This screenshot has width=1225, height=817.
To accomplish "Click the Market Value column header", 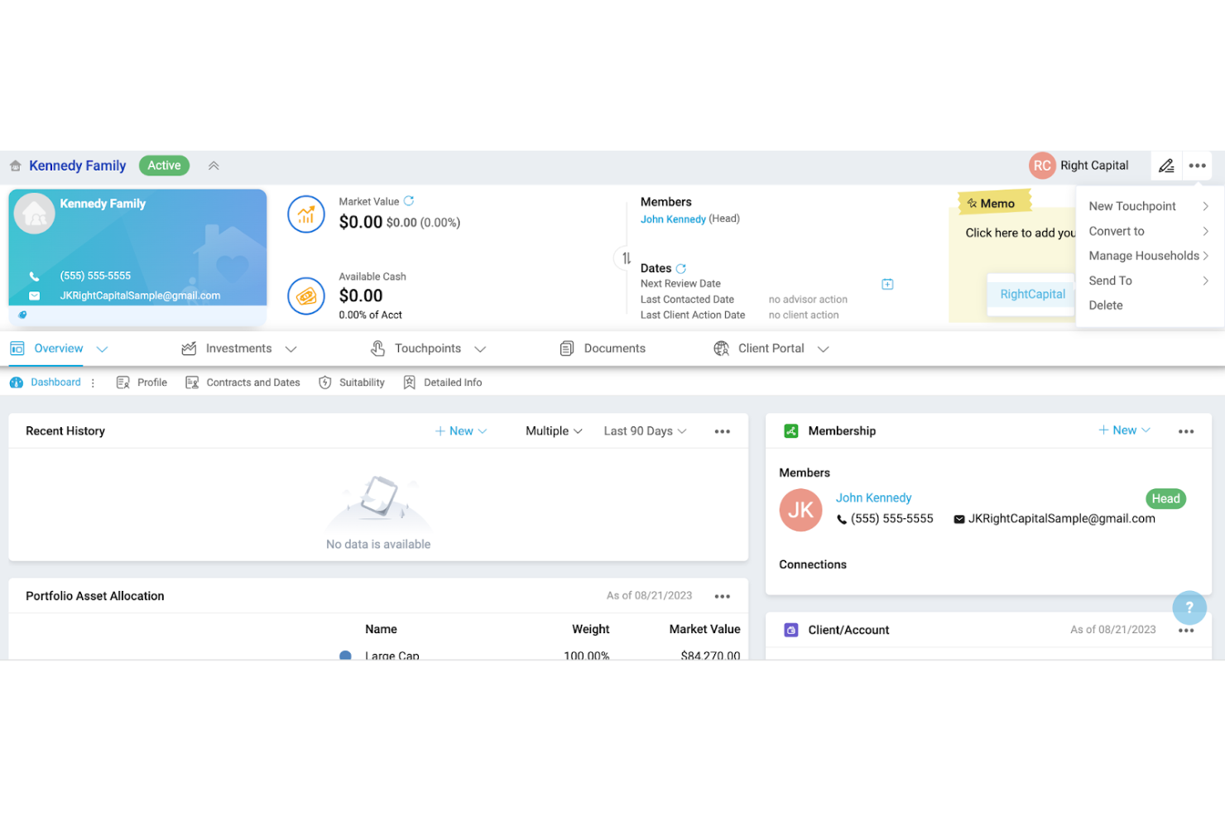I will [704, 629].
